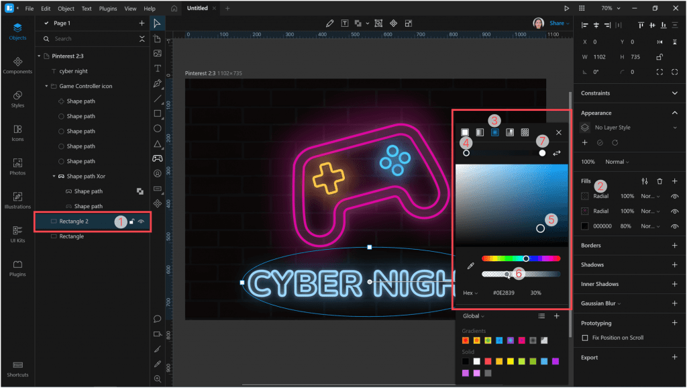
Task: Click the eyedropper in the color picker
Action: tap(470, 266)
